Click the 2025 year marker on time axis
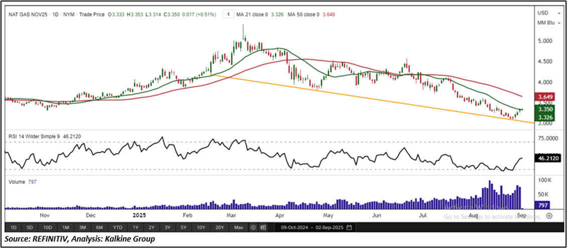Image resolution: width=567 pixels, height=248 pixels. 139,216
